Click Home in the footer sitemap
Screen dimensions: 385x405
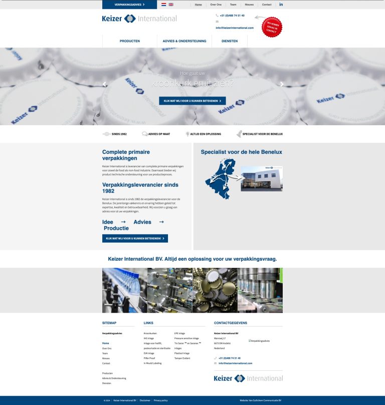(x=105, y=343)
